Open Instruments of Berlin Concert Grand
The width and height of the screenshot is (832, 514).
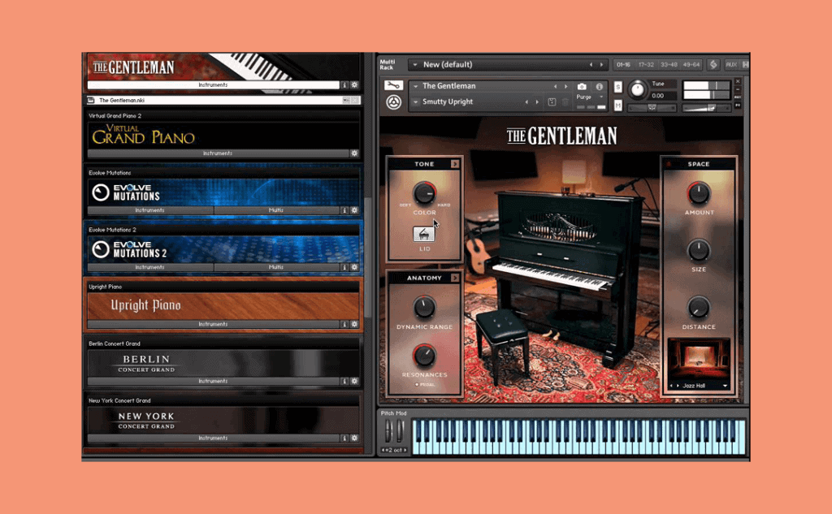(x=214, y=381)
